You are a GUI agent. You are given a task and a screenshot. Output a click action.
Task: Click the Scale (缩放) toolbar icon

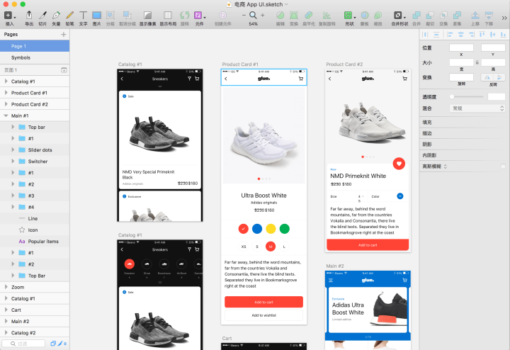[x=378, y=16]
